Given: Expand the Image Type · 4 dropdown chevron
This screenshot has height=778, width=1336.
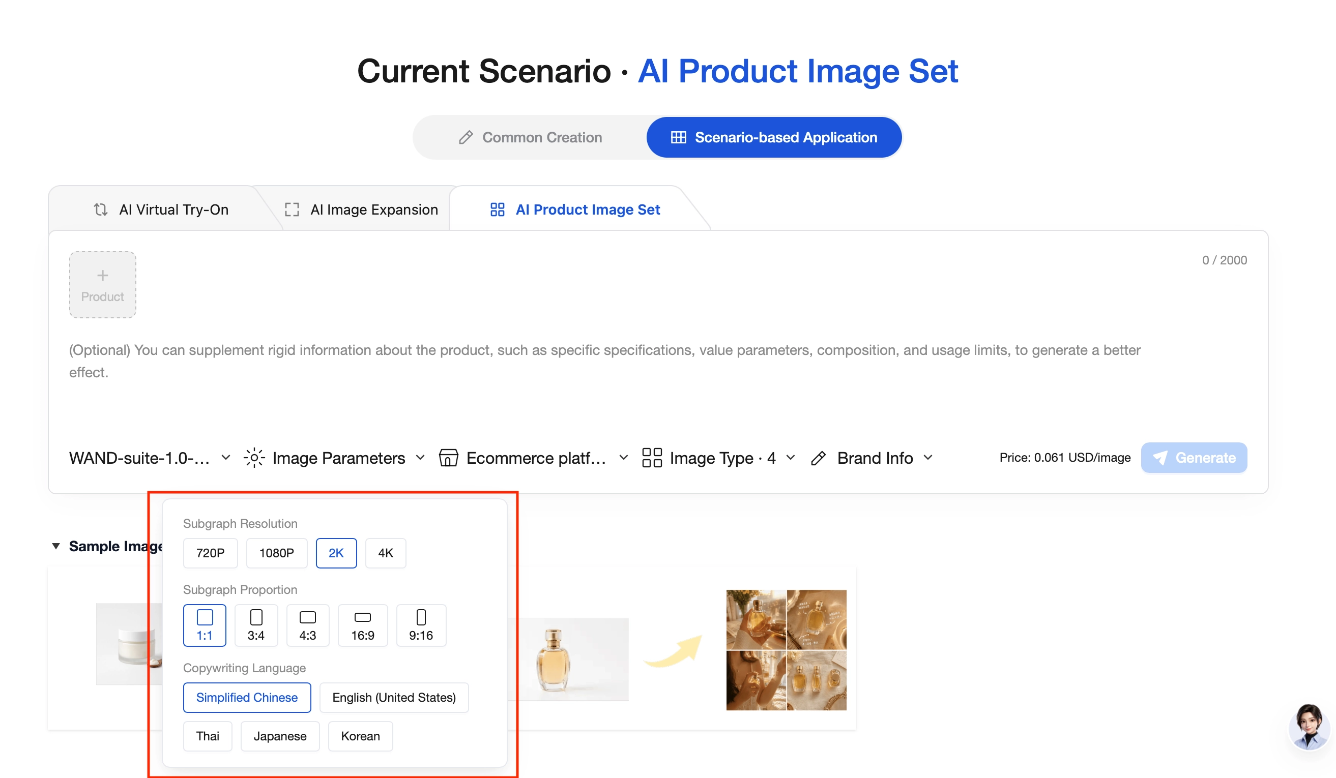Looking at the screenshot, I should tap(791, 457).
